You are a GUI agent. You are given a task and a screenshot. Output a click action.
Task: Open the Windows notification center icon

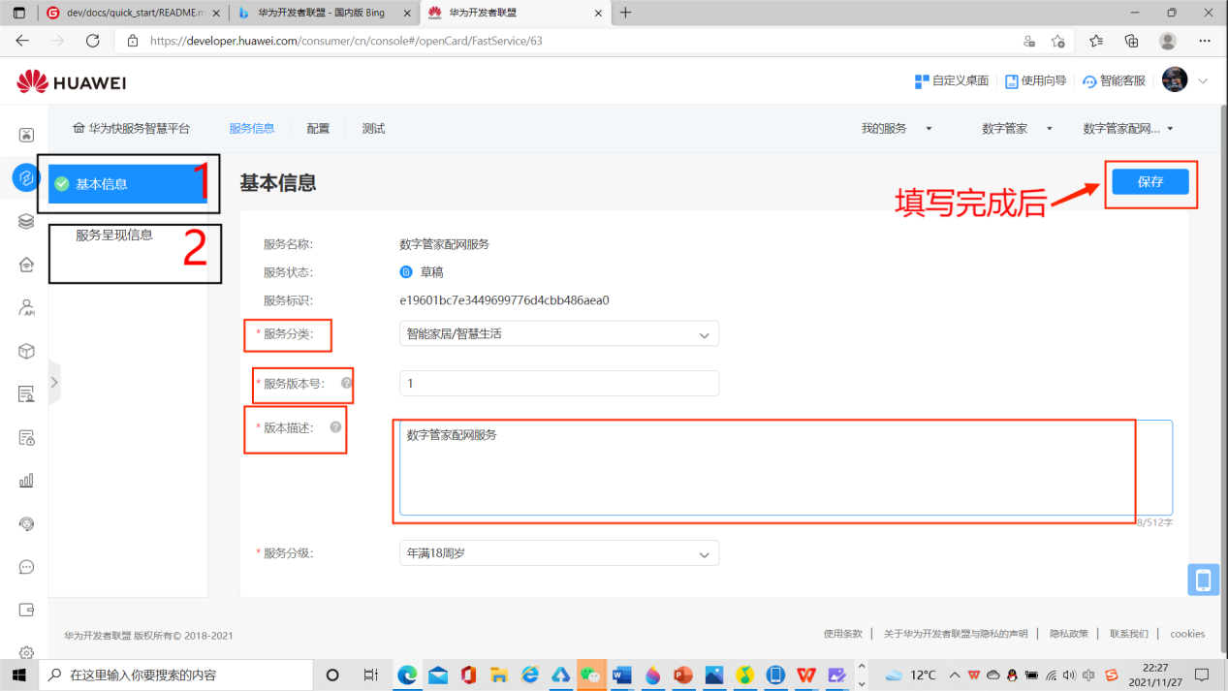pos(1202,675)
